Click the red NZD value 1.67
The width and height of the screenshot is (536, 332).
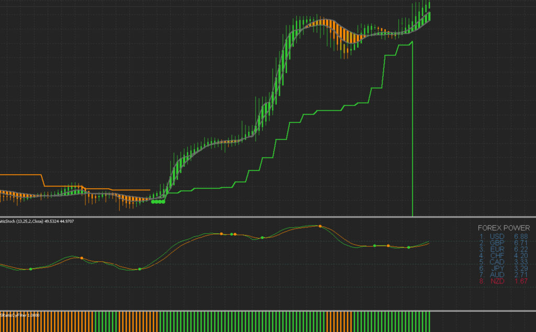(x=521, y=281)
